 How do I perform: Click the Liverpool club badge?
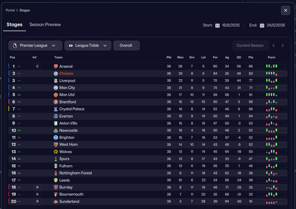click(x=56, y=81)
